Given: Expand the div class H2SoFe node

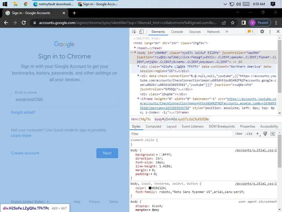Looking at the screenshot, I should click(138, 66).
